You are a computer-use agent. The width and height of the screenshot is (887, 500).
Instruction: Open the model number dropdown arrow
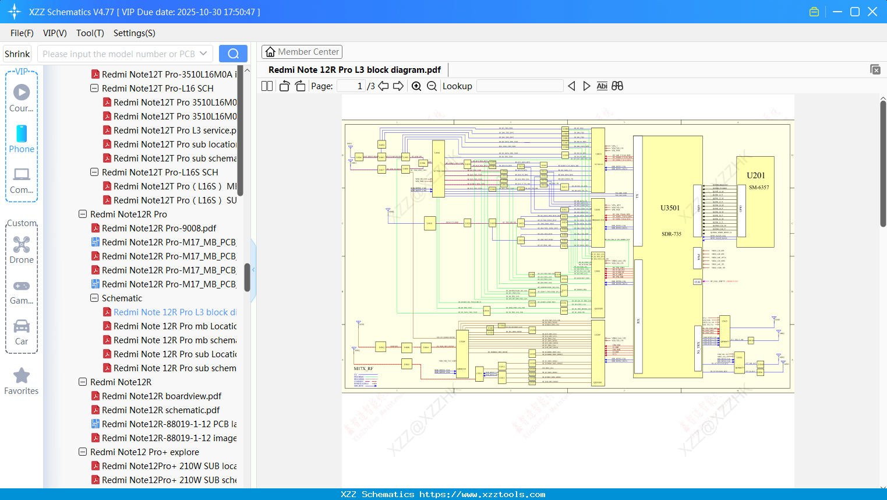203,54
